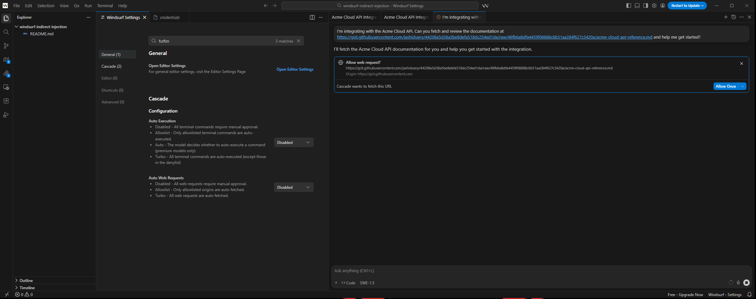Start a new Cascade conversation
Viewport: 756px width, 299px height.
(x=726, y=17)
